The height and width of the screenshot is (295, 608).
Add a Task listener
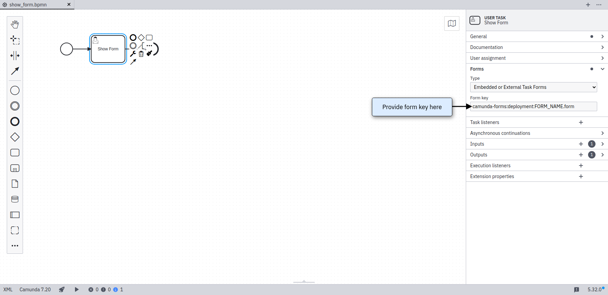pyautogui.click(x=581, y=122)
